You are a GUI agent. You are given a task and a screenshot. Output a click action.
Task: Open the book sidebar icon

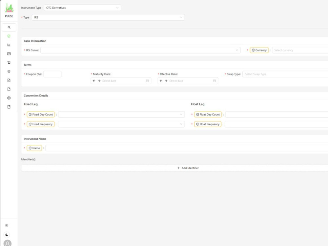tap(9, 107)
